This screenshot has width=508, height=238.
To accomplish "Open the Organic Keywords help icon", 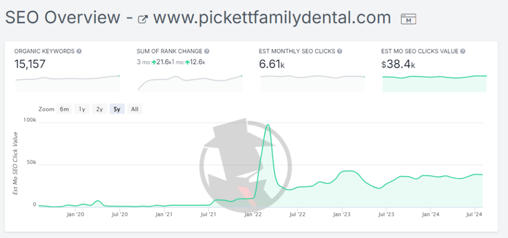I will [79, 51].
